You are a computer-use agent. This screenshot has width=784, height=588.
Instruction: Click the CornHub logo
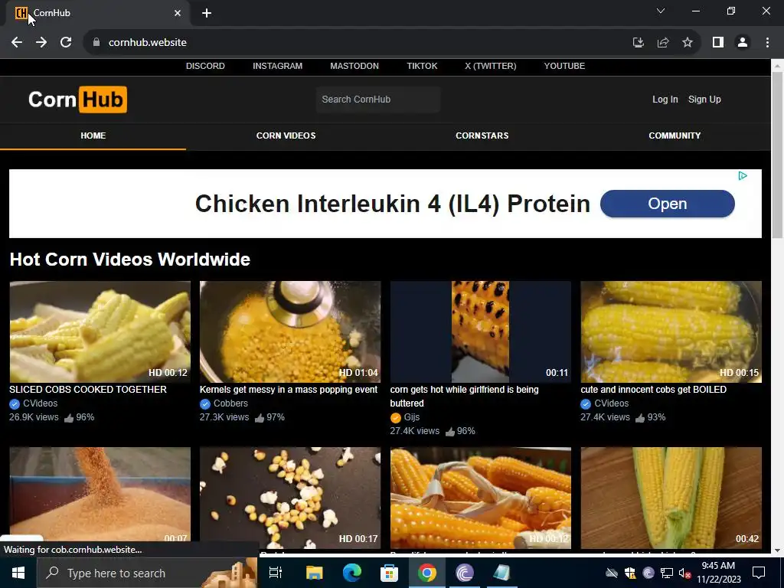click(77, 100)
